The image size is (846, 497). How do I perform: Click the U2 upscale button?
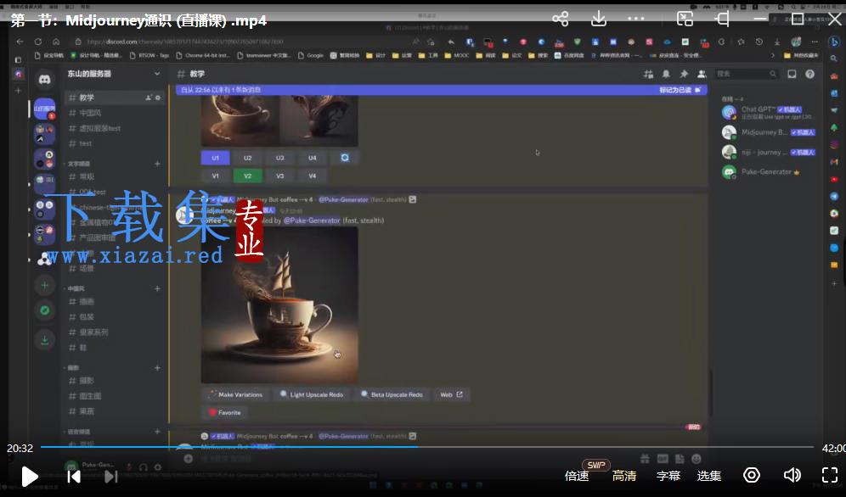point(248,158)
